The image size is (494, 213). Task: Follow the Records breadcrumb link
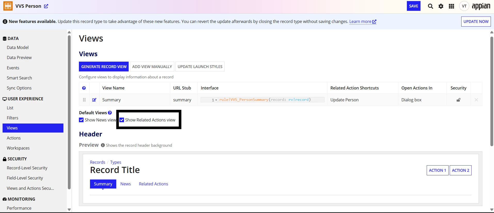[x=97, y=162]
